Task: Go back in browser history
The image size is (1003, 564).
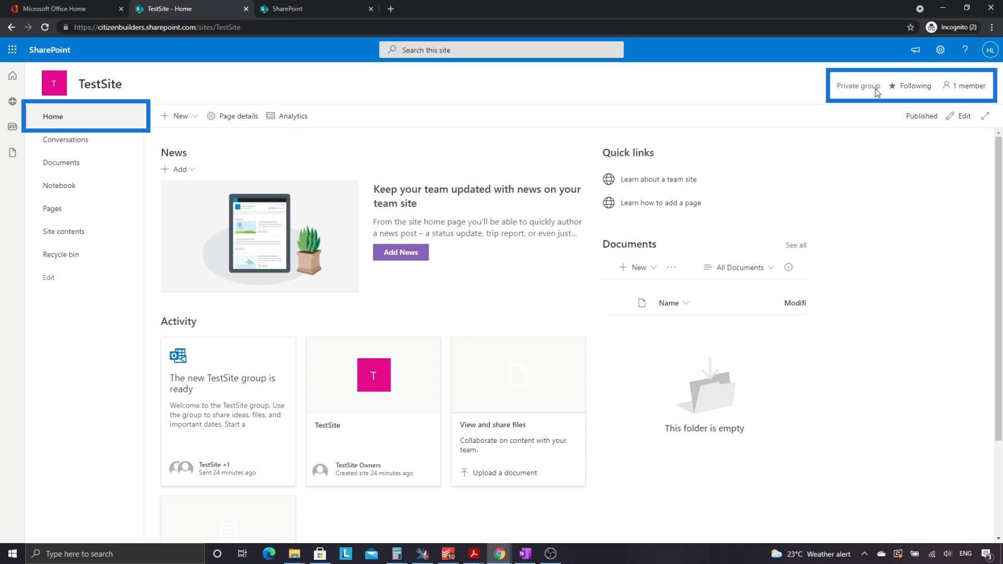Action: pos(11,27)
